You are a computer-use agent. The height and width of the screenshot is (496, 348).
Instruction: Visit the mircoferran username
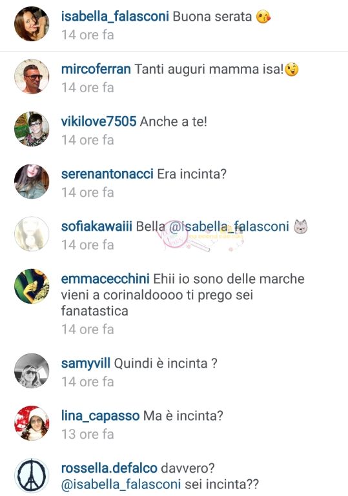click(96, 69)
